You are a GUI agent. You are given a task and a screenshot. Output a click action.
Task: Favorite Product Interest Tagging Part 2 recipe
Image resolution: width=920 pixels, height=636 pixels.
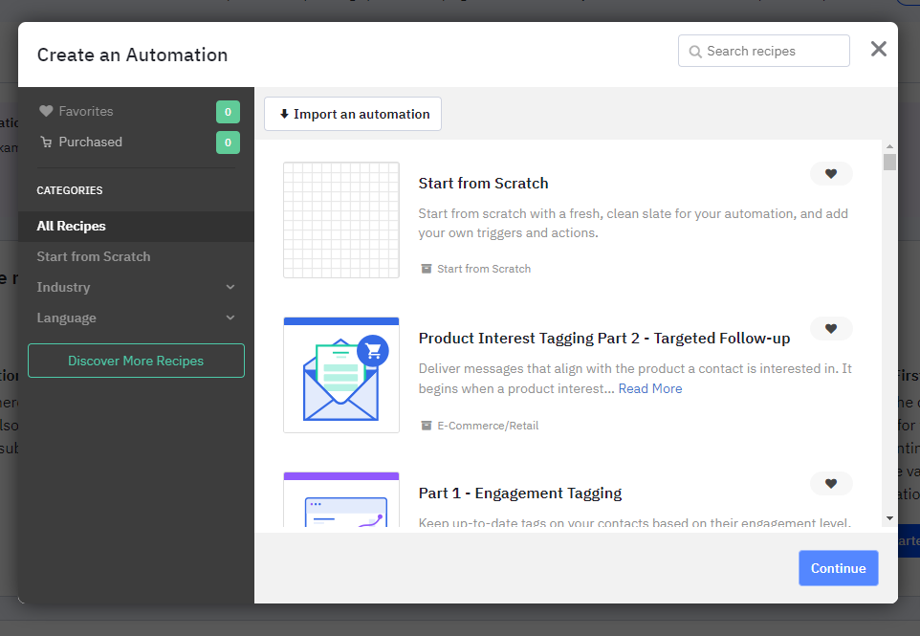click(x=830, y=329)
